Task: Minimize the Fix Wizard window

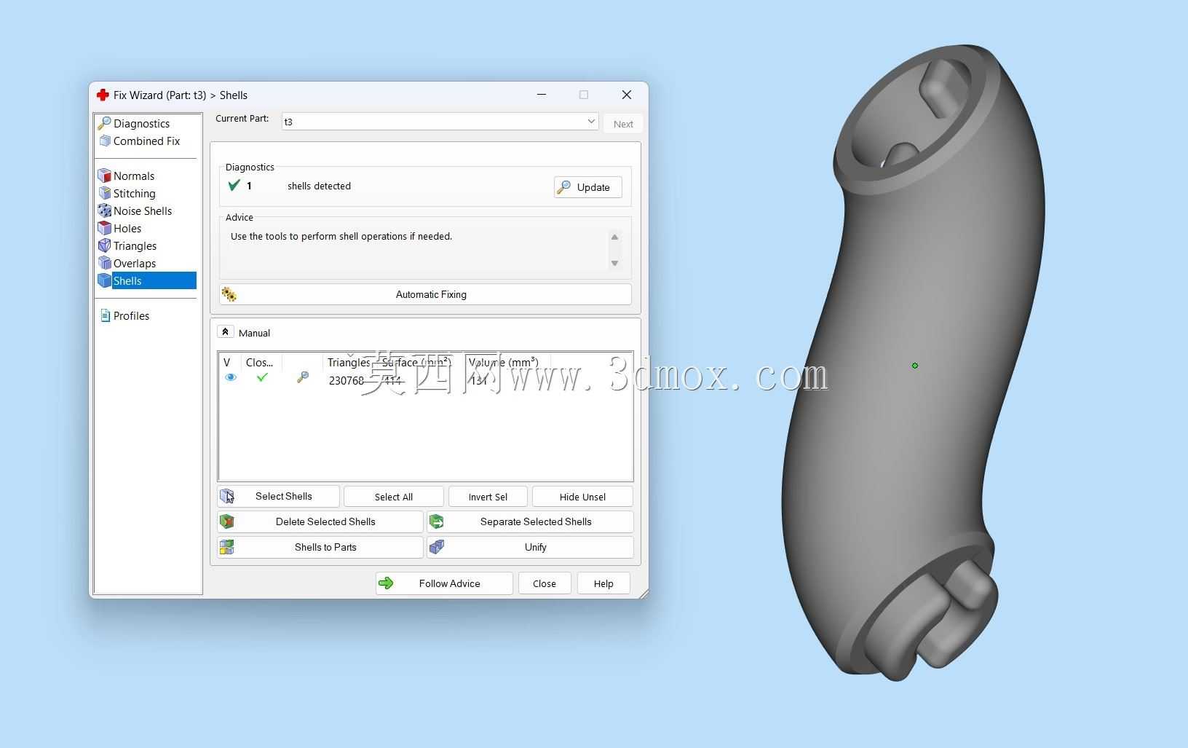Action: coord(542,95)
